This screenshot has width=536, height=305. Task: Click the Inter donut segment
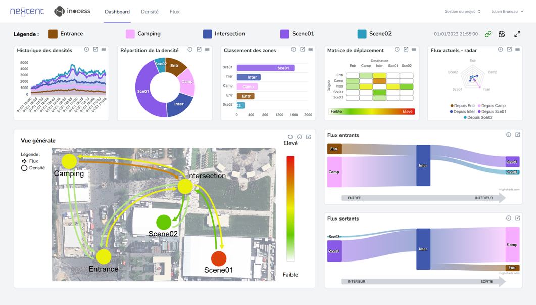(x=180, y=105)
